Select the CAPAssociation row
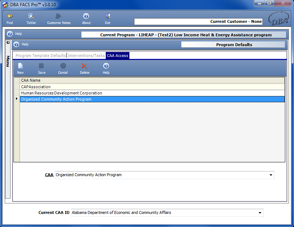Screen dimensions: 294x227 tap(152, 87)
